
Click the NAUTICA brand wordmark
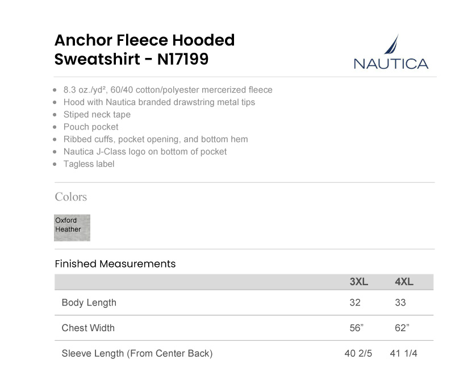[x=391, y=64]
